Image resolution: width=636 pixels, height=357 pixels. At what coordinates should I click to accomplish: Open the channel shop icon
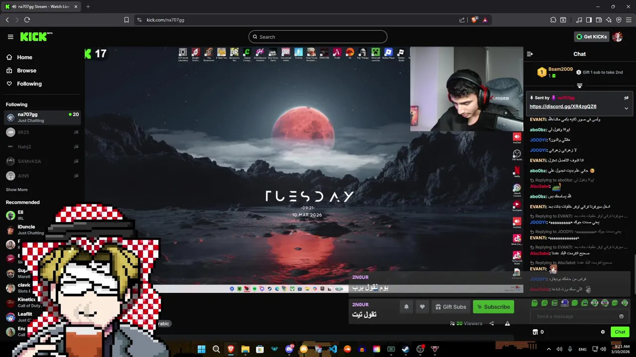[535, 332]
